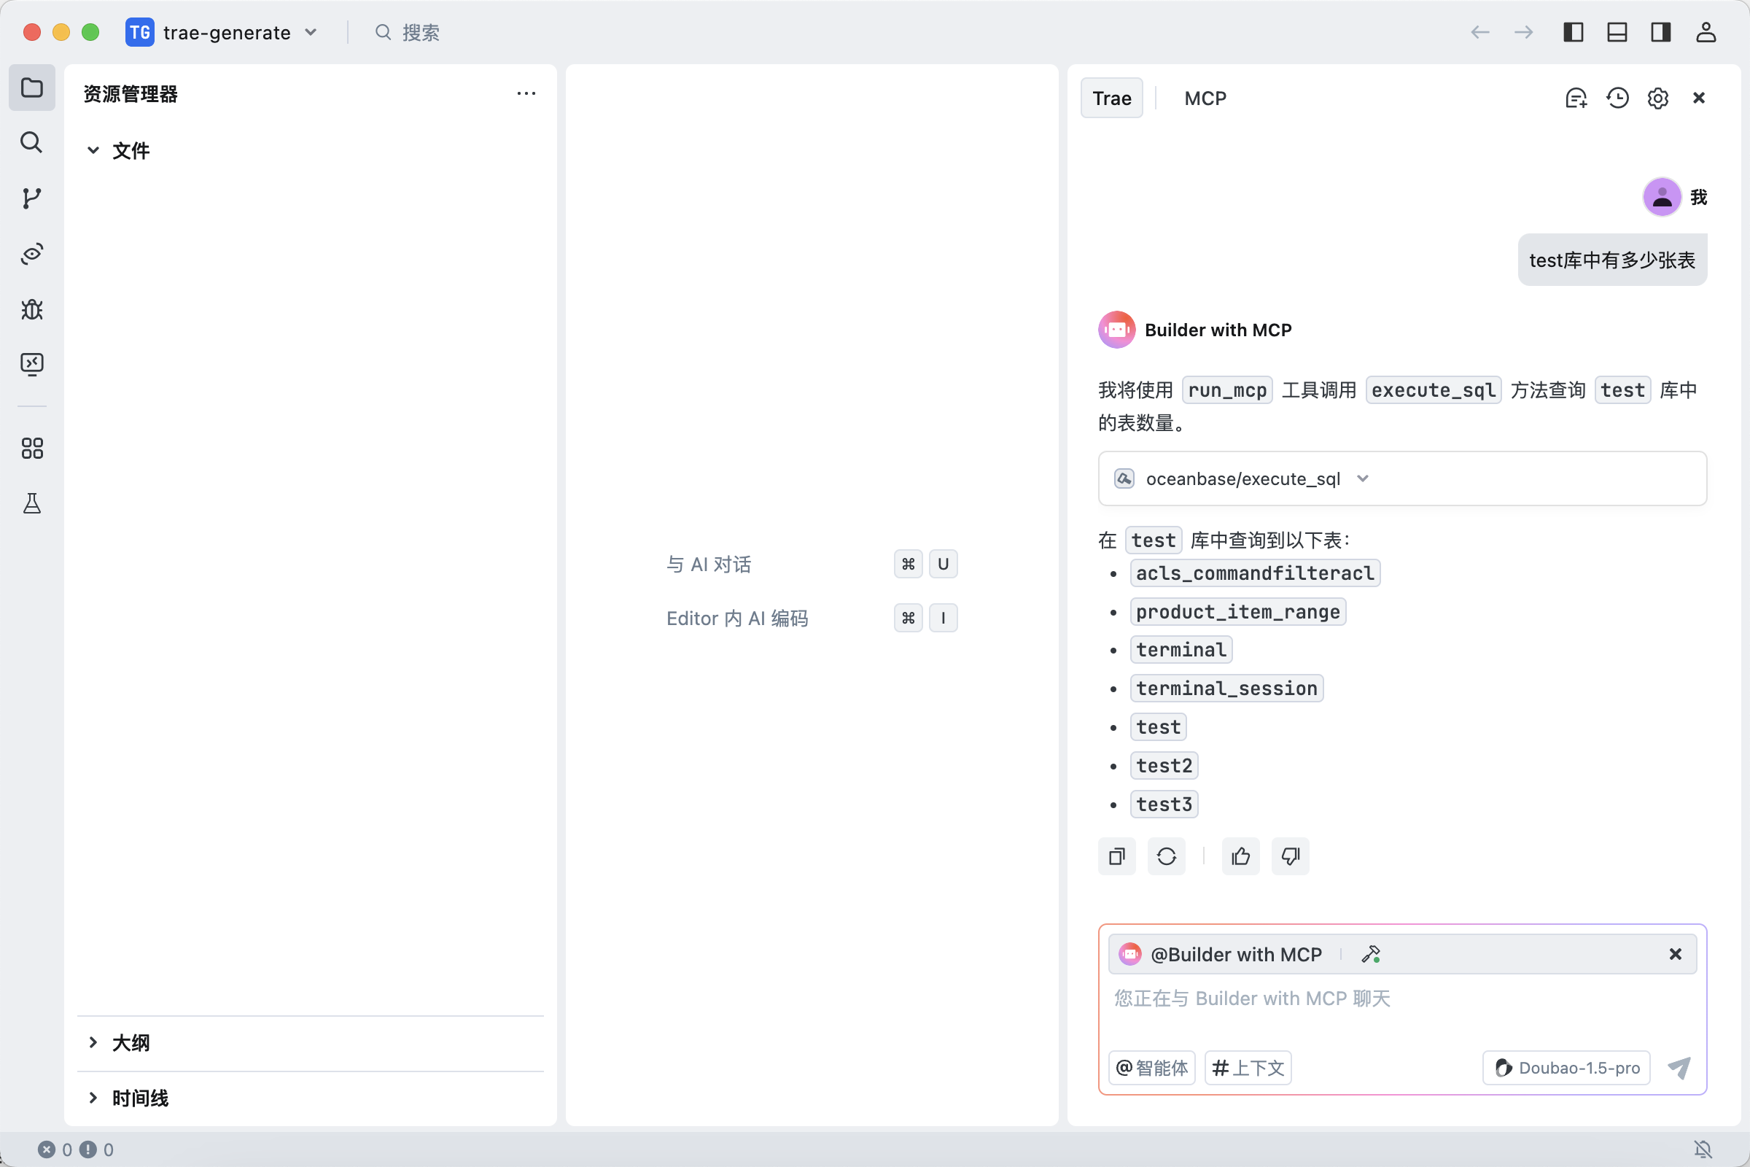Expand the 时间线 timeline section
This screenshot has width=1750, height=1167.
click(x=139, y=1098)
